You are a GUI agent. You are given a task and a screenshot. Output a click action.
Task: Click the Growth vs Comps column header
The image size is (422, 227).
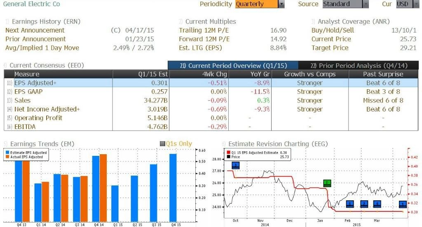tap(310, 74)
